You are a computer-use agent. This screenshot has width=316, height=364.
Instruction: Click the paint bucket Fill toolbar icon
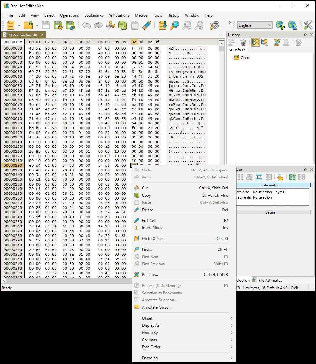[214, 25]
